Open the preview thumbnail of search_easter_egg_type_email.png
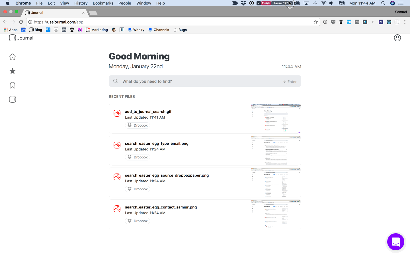 click(276, 150)
